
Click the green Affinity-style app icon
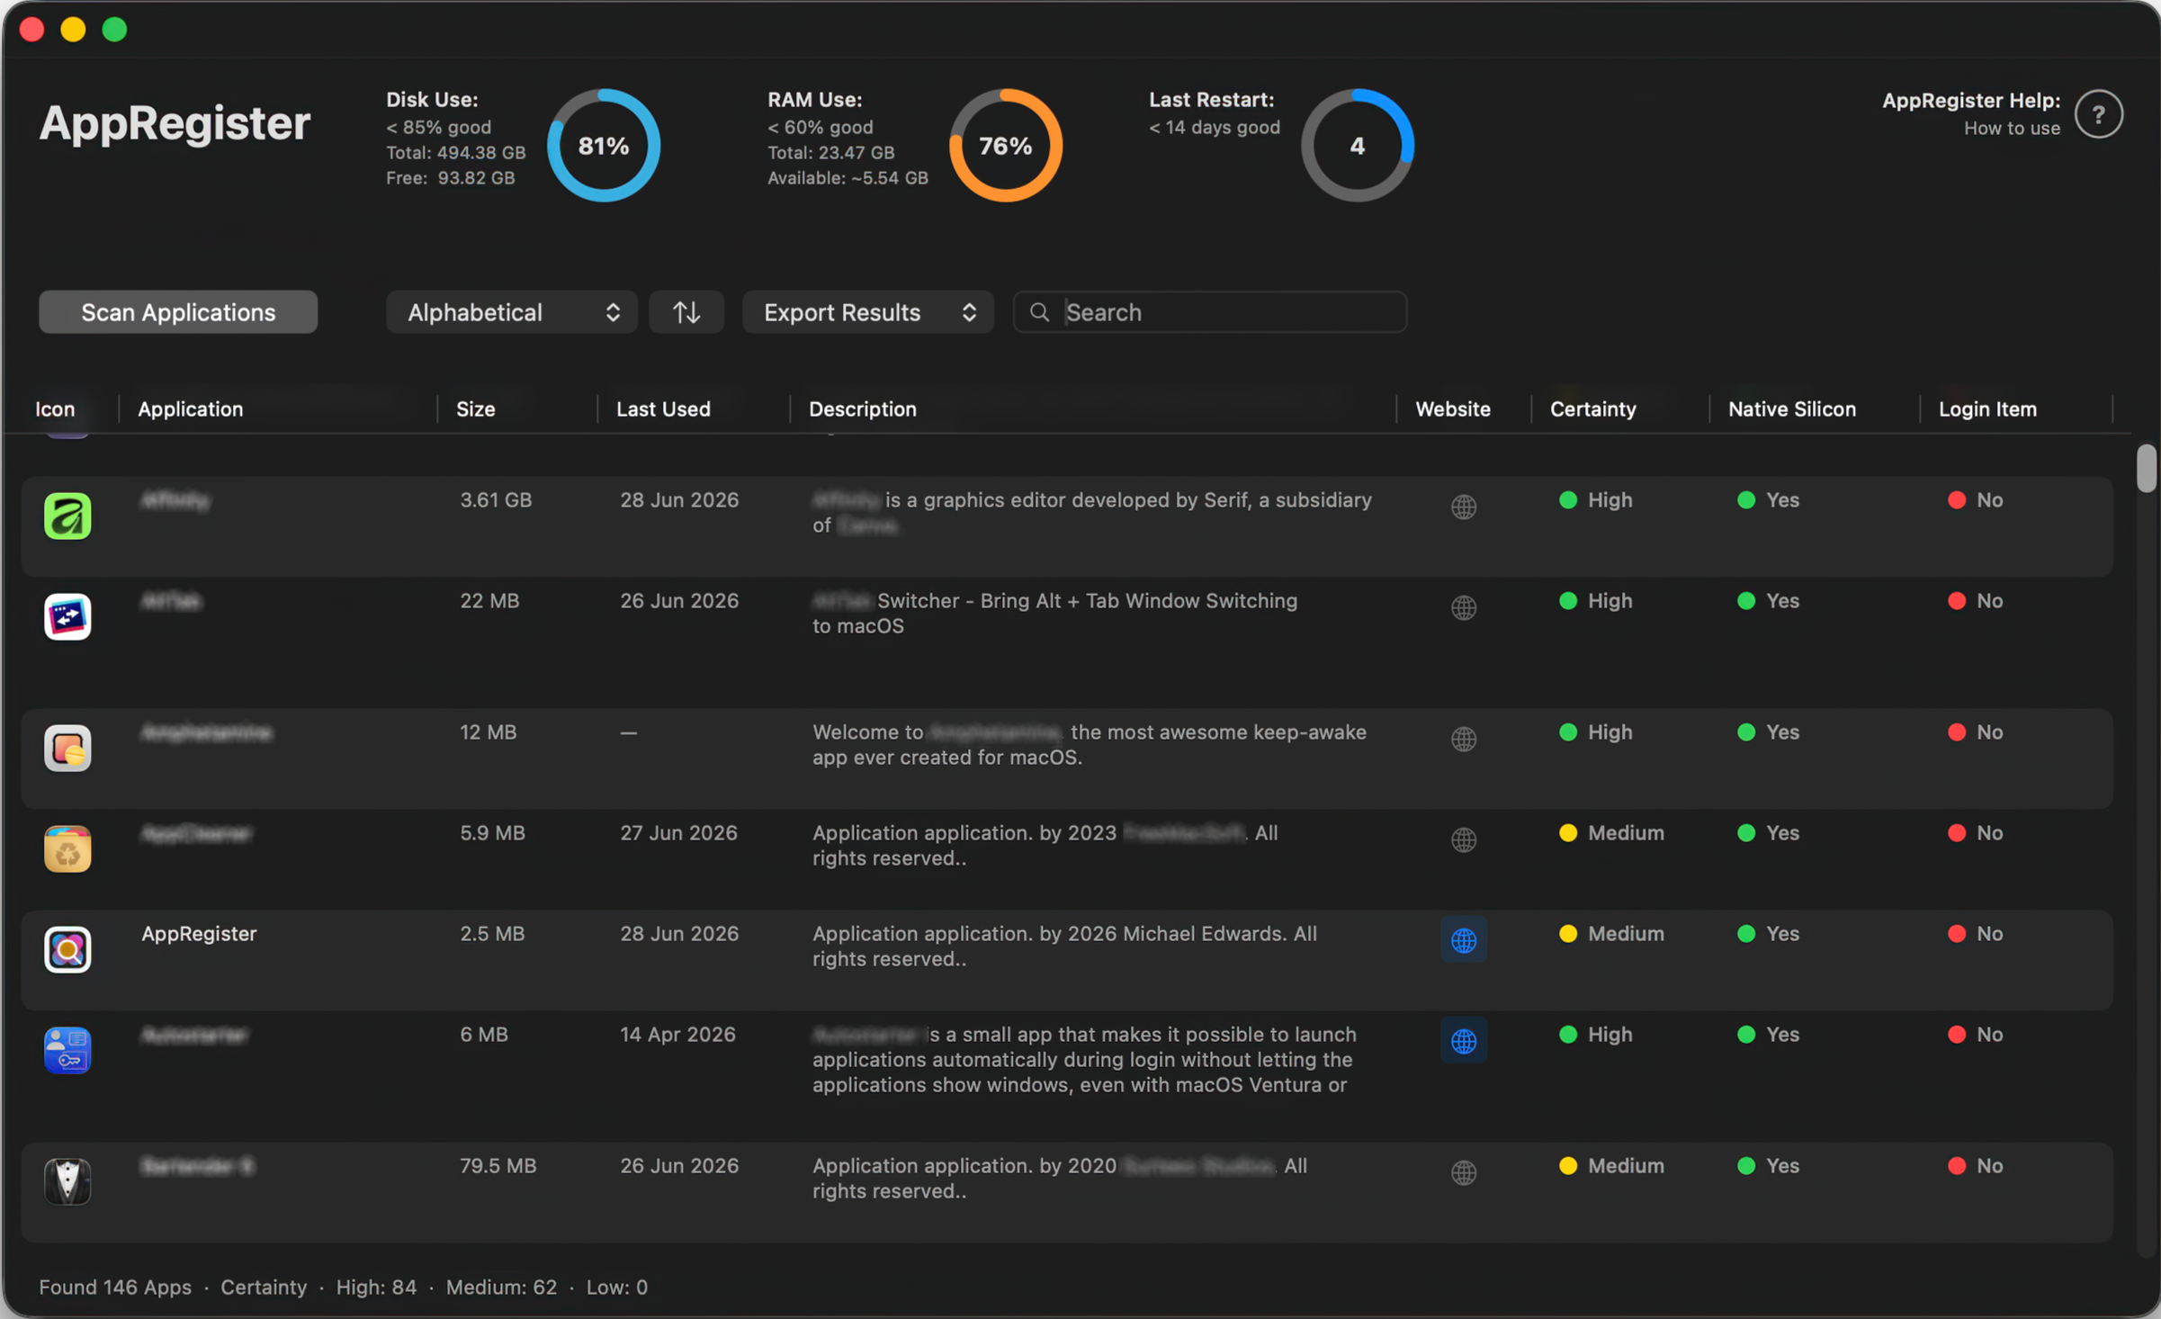67,516
